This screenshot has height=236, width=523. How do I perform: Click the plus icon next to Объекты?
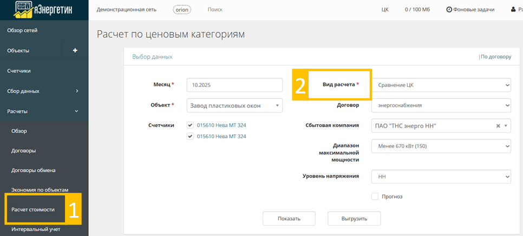(75, 51)
